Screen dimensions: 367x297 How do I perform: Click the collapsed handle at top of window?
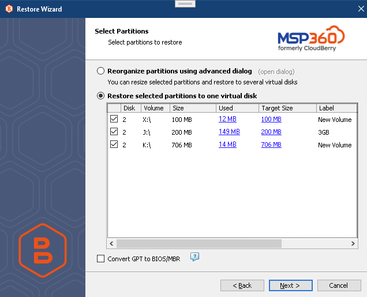185,3
